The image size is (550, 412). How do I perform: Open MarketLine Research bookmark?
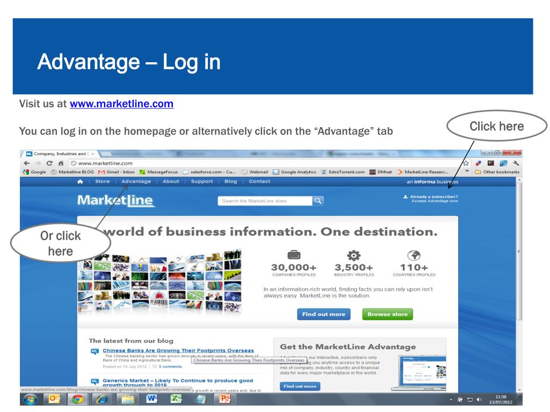[x=423, y=172]
